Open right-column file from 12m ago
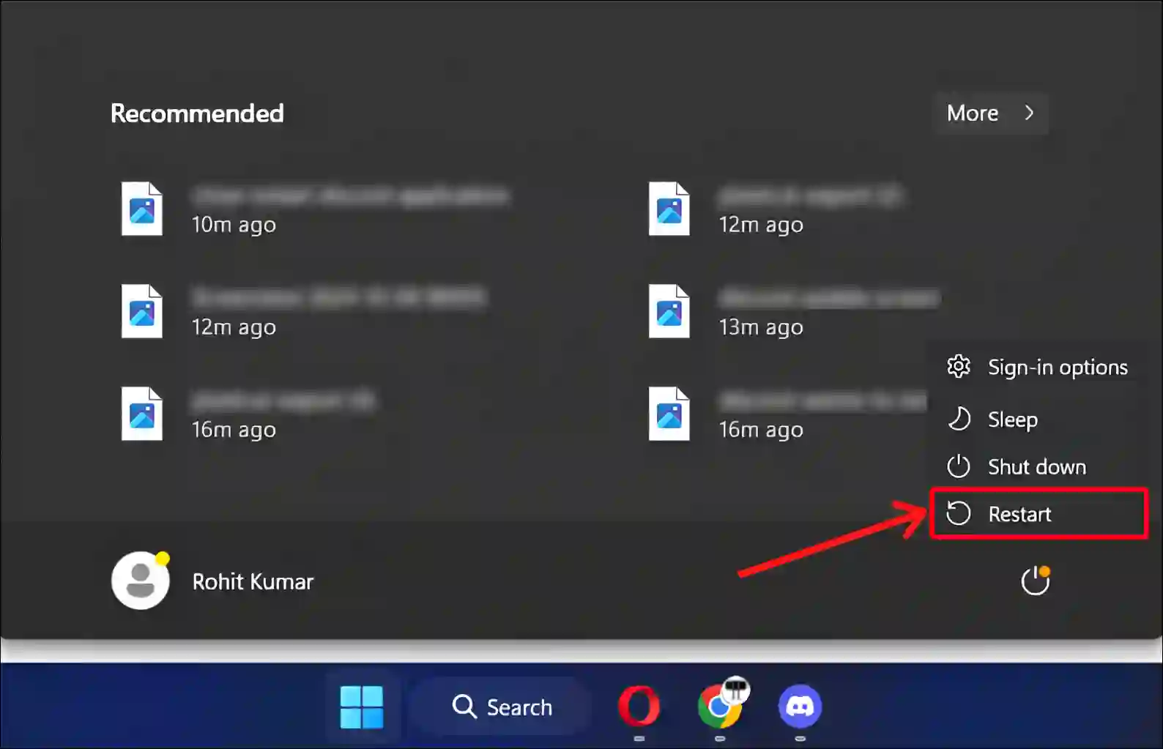The width and height of the screenshot is (1163, 749). pyautogui.click(x=776, y=209)
